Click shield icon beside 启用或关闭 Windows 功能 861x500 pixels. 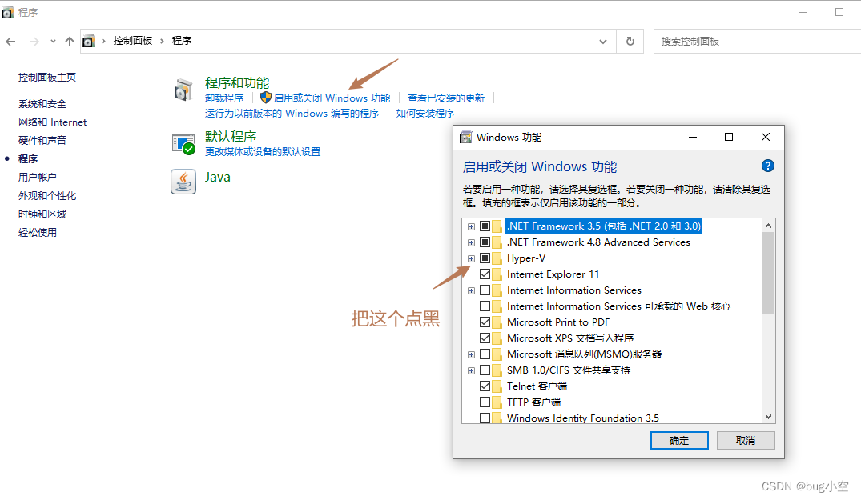pyautogui.click(x=266, y=98)
